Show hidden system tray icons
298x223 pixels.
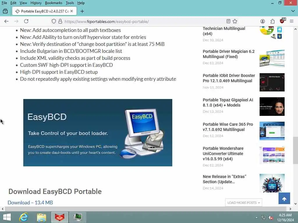coord(257,217)
